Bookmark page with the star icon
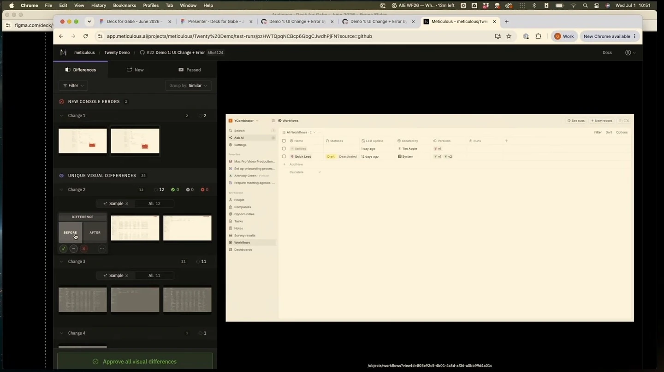 [509, 36]
